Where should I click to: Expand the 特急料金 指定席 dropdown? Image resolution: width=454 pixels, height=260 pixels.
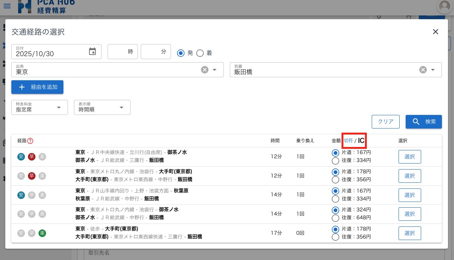[x=40, y=107]
